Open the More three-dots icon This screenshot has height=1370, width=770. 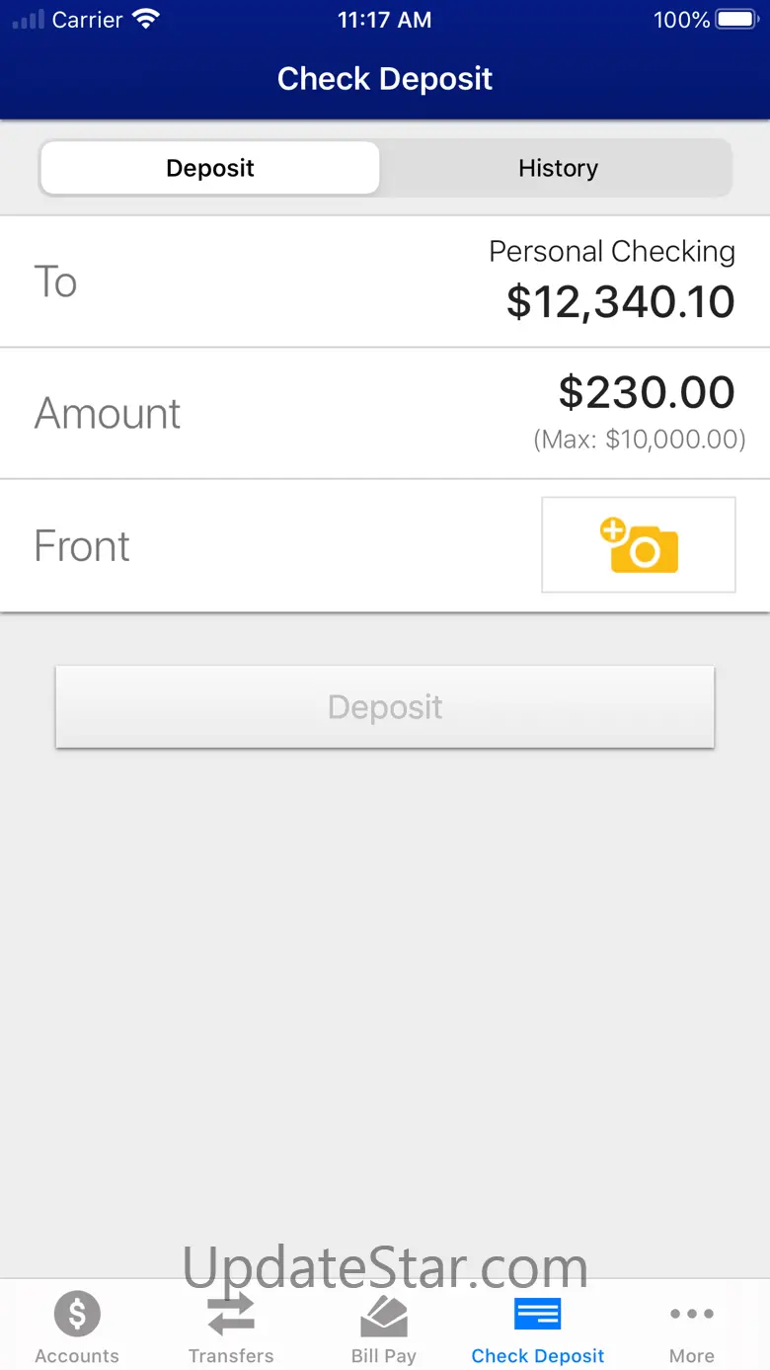[691, 1315]
